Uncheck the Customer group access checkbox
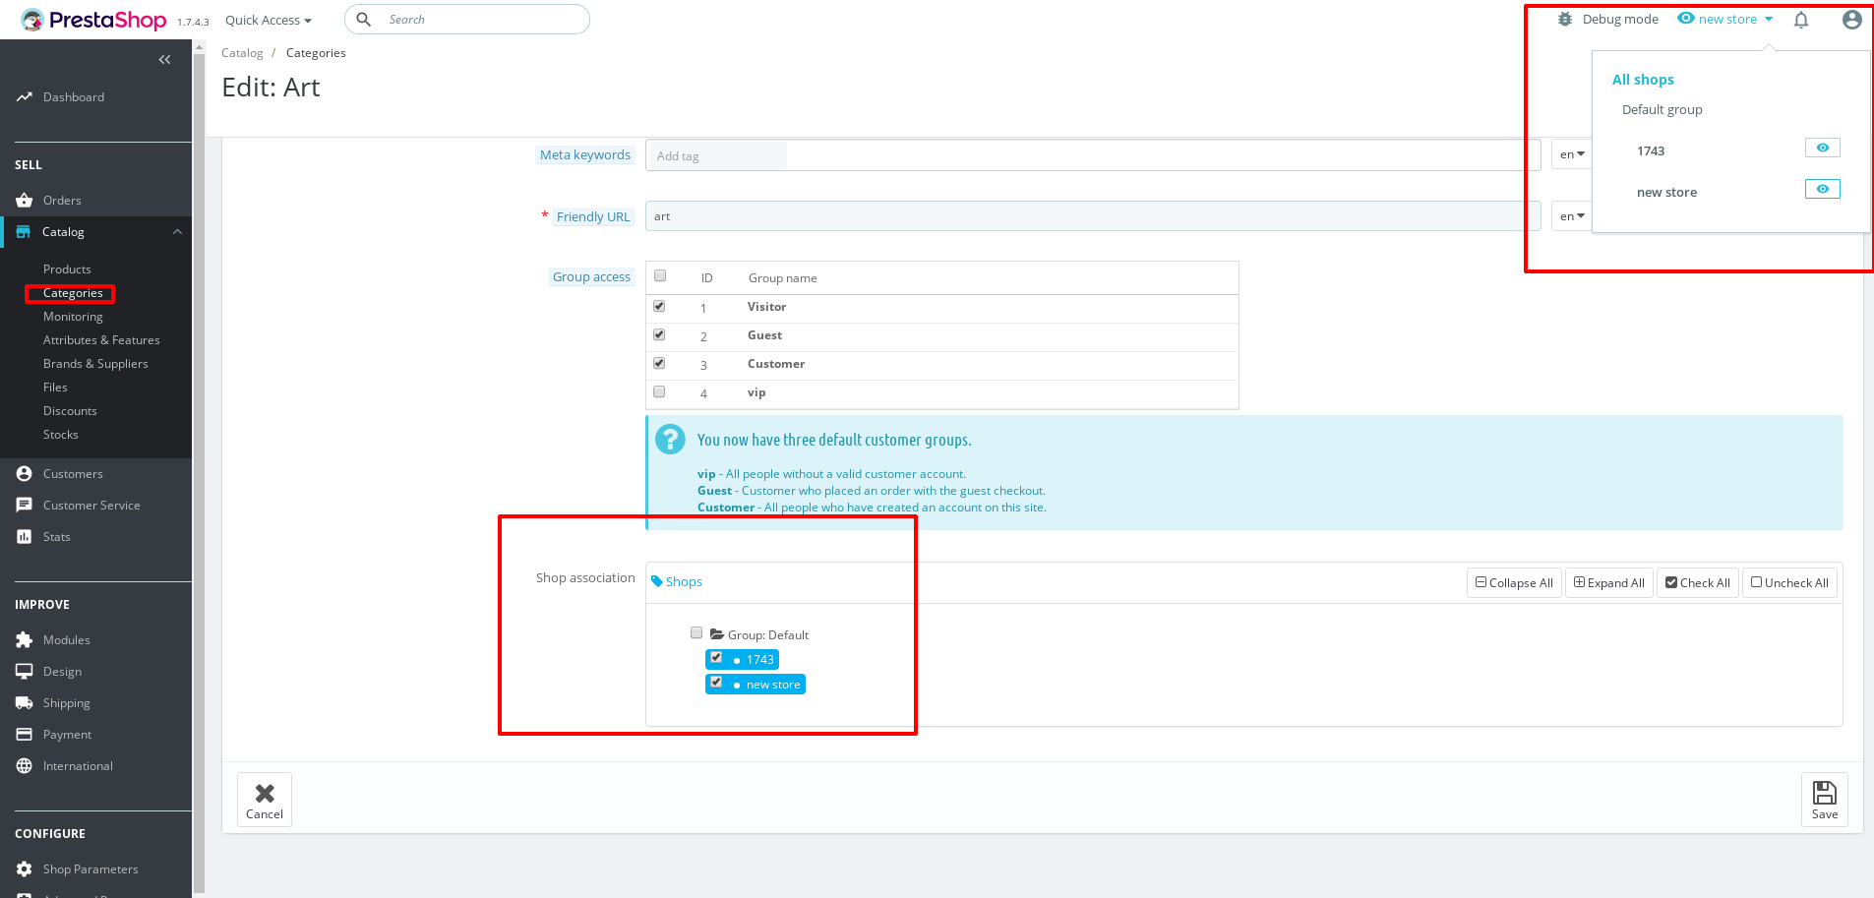1874x898 pixels. click(659, 364)
